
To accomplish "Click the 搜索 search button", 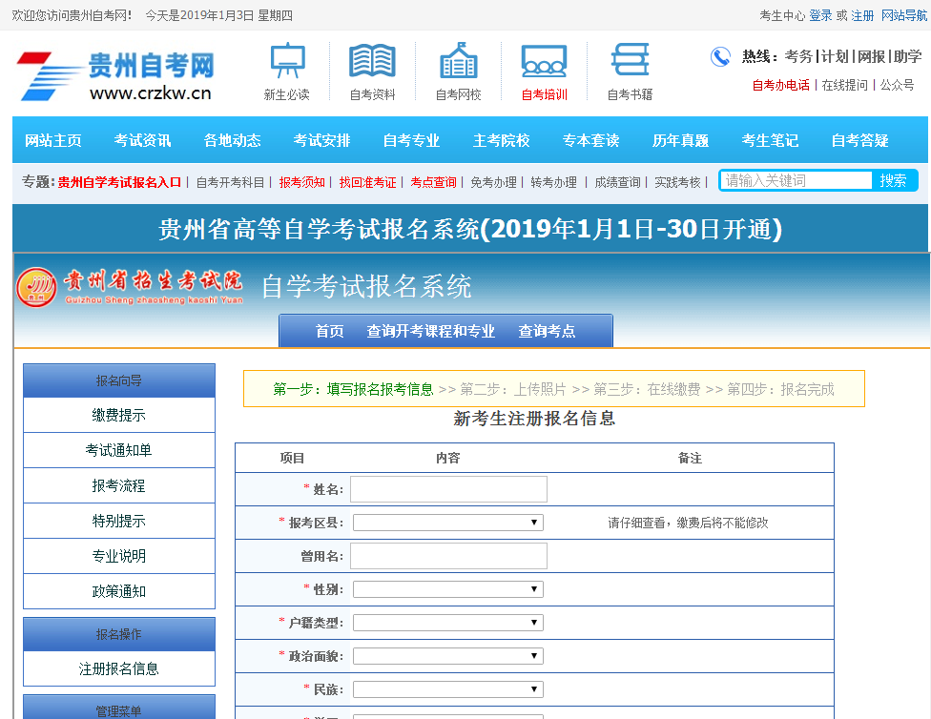I will coord(894,180).
